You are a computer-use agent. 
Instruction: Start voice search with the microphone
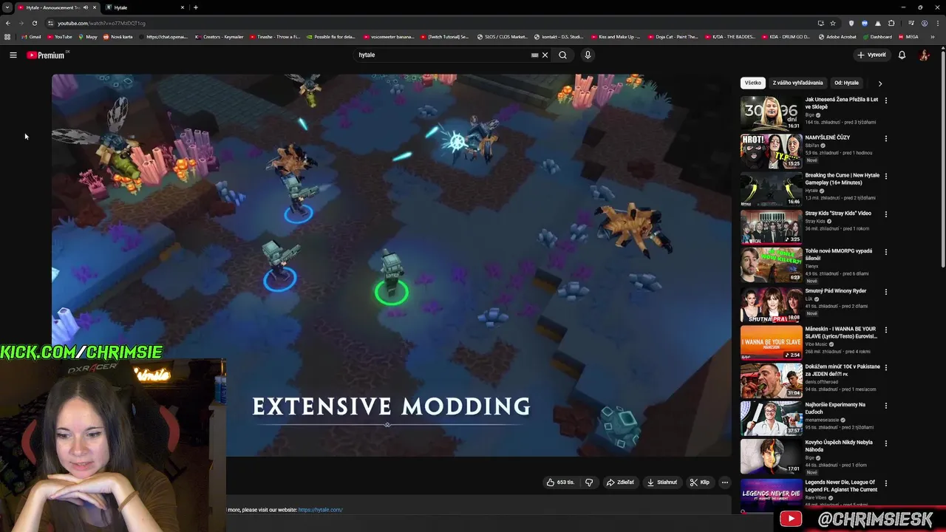[588, 55]
